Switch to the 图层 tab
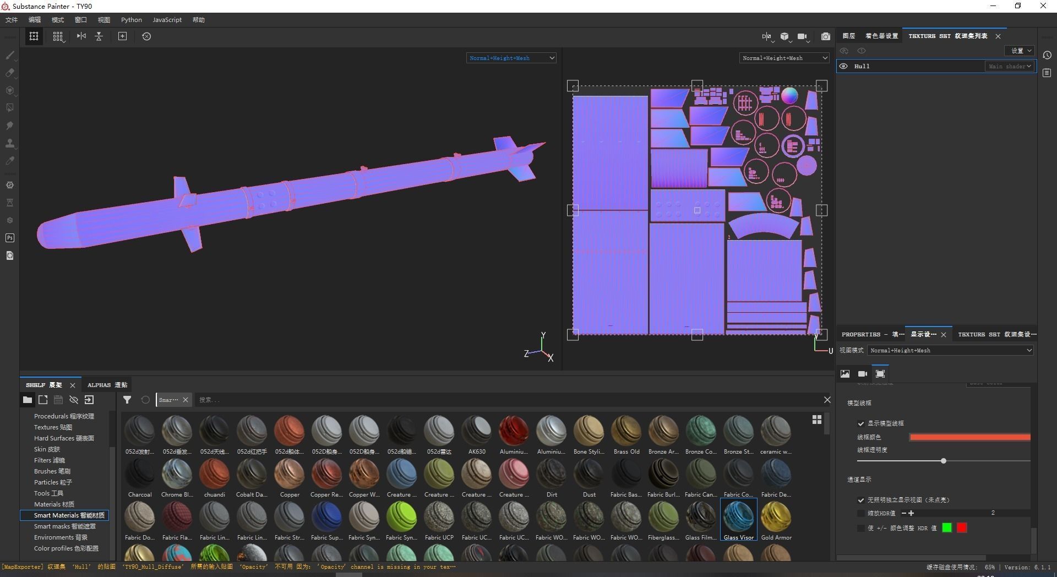1057x577 pixels. (849, 36)
